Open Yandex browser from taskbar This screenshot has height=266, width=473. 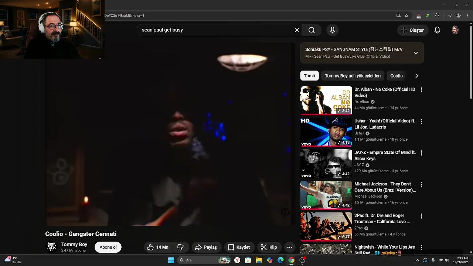click(237, 260)
